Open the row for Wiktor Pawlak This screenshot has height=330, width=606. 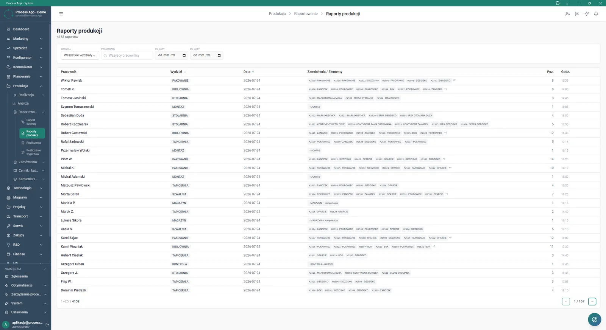(328, 81)
